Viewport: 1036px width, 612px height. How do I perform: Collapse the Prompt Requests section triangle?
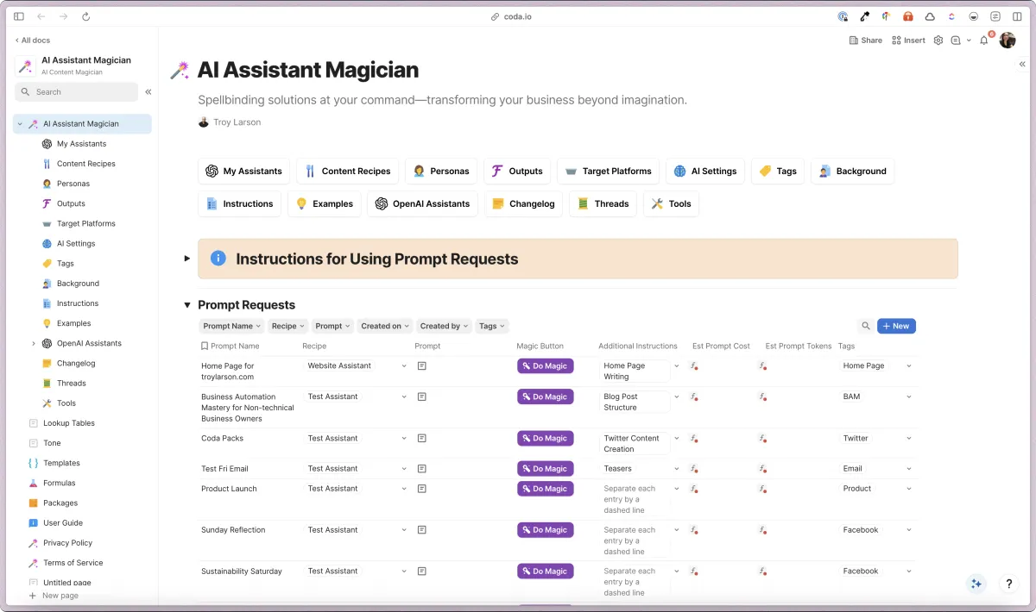click(186, 305)
